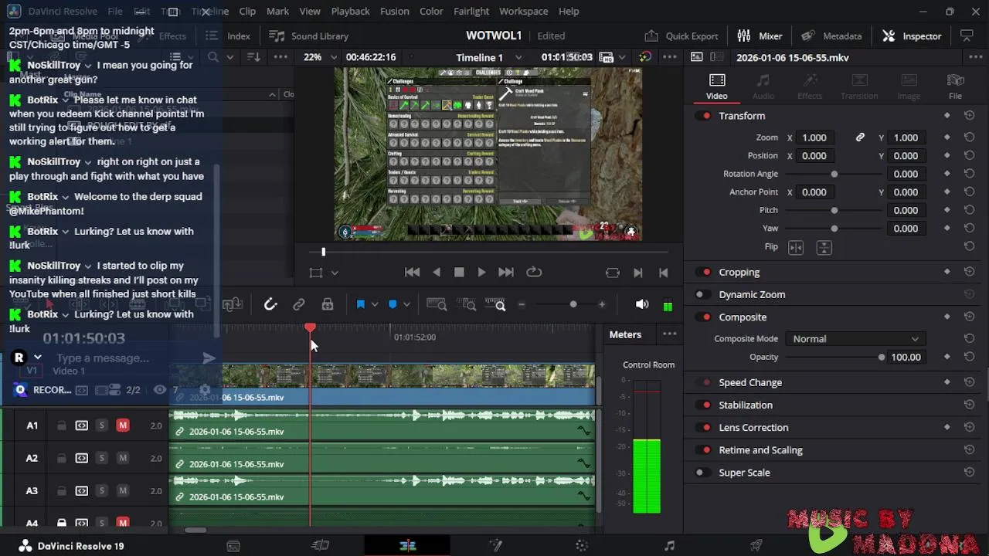
Task: Click the Flip horizontal icon in Transform
Action: [796, 247]
